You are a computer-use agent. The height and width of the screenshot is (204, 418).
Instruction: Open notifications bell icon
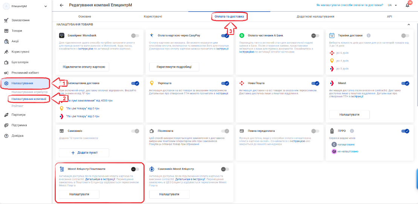click(407, 5)
